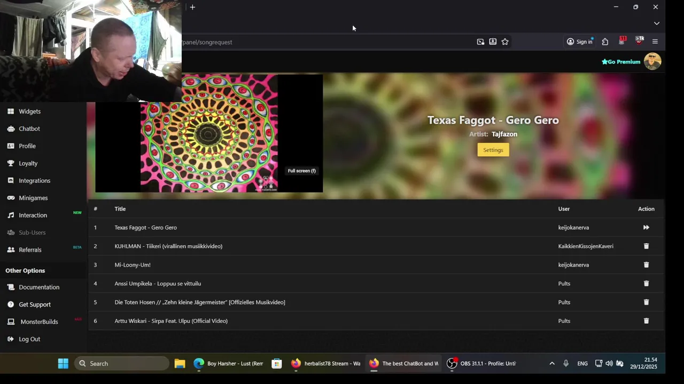684x384 pixels.
Task: Open Microsoft Store from the taskbar
Action: pyautogui.click(x=277, y=364)
